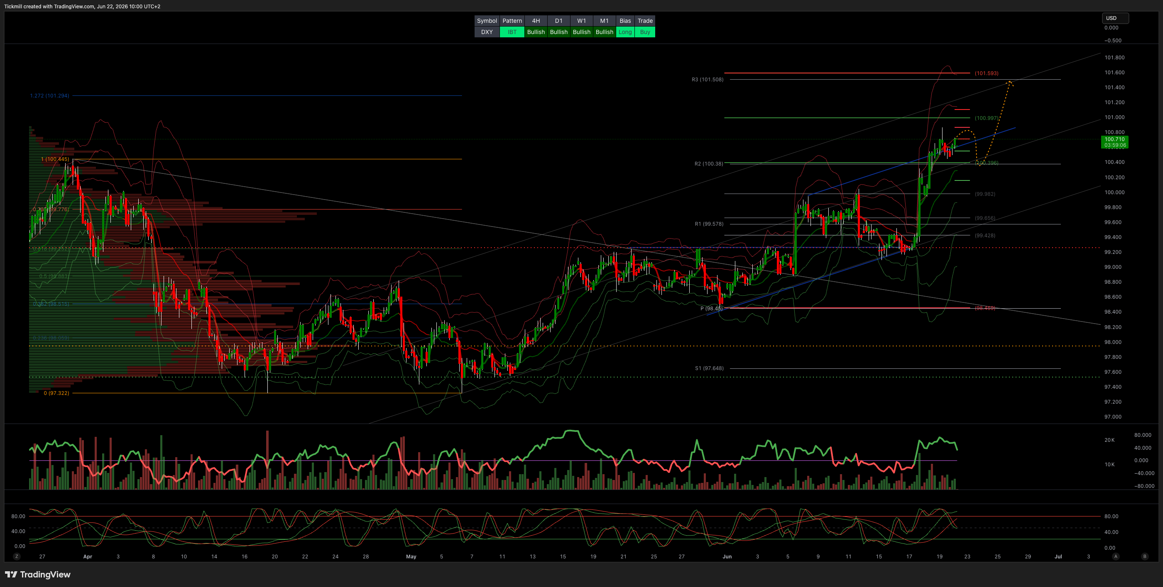Click the R3 (101.508) pivot label
The width and height of the screenshot is (1163, 587).
coord(708,79)
